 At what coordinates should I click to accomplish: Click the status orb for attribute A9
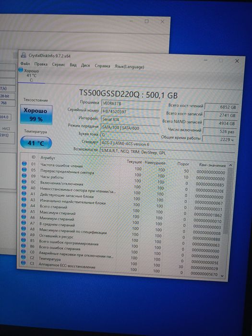[24, 235]
